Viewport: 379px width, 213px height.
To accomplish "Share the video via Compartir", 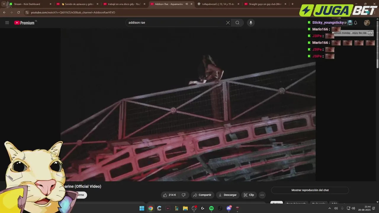I will point(202,195).
